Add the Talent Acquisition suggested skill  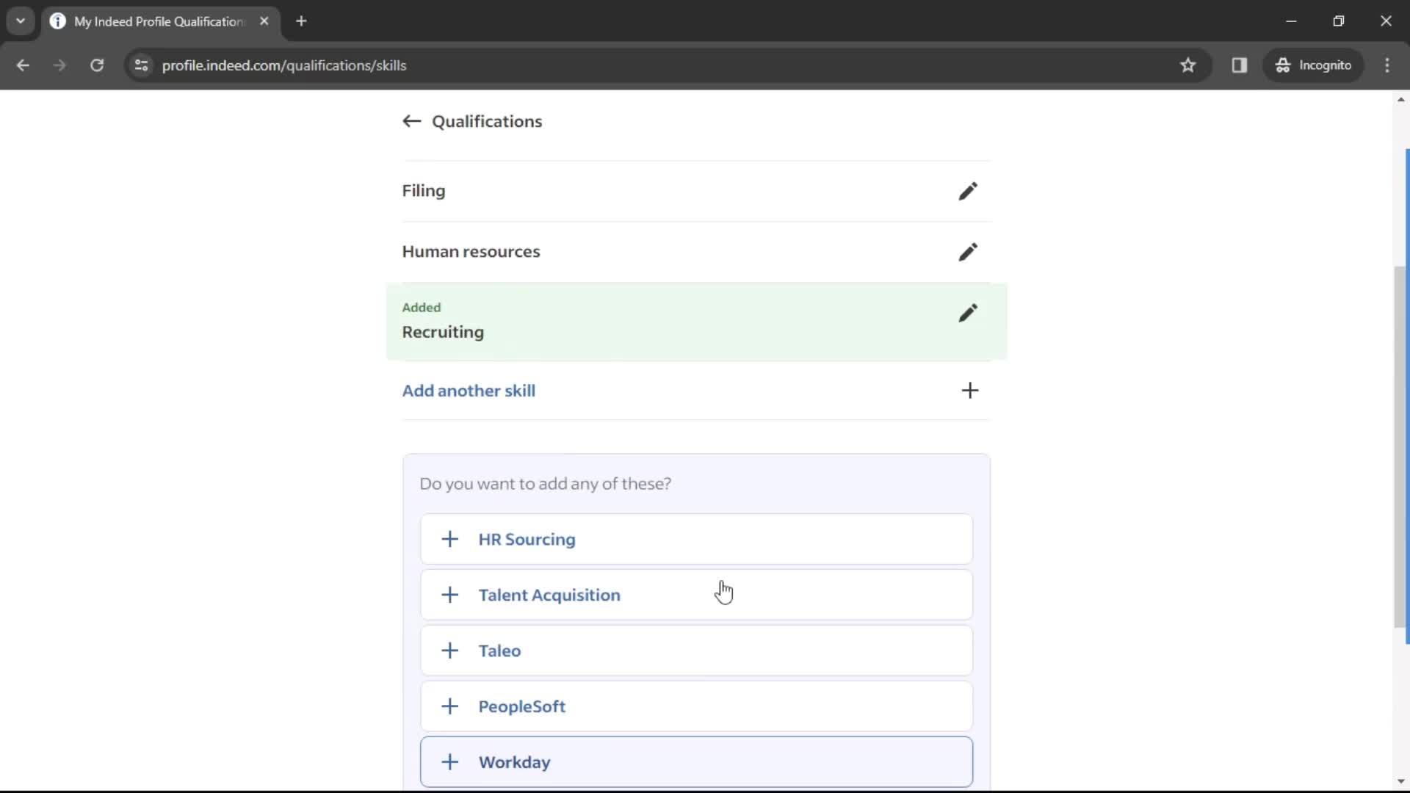coord(696,595)
